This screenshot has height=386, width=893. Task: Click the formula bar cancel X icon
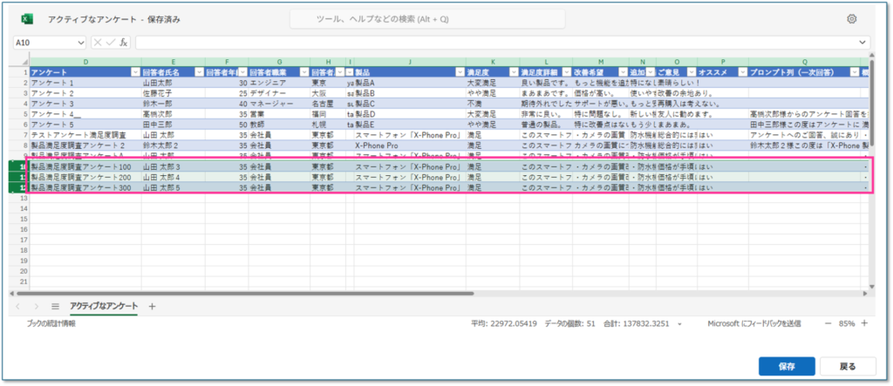click(x=98, y=42)
